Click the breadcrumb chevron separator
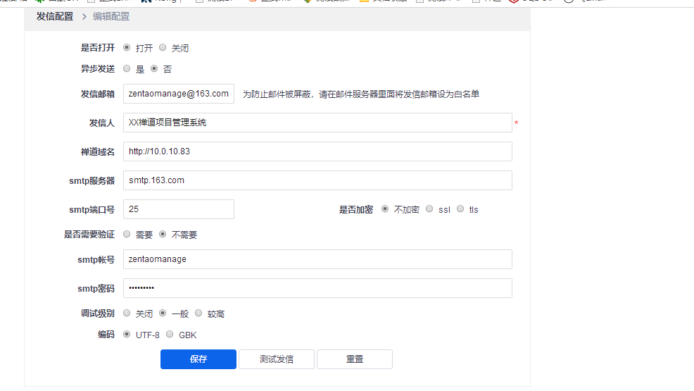694x391 pixels. point(84,17)
